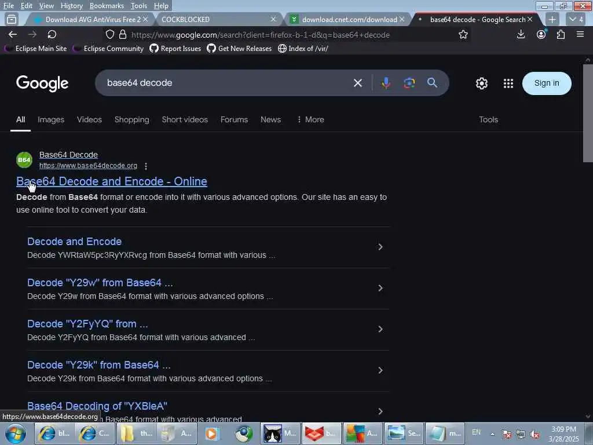593x445 pixels.
Task: Expand the Decode and Encode sitelink chevron
Action: [380, 247]
